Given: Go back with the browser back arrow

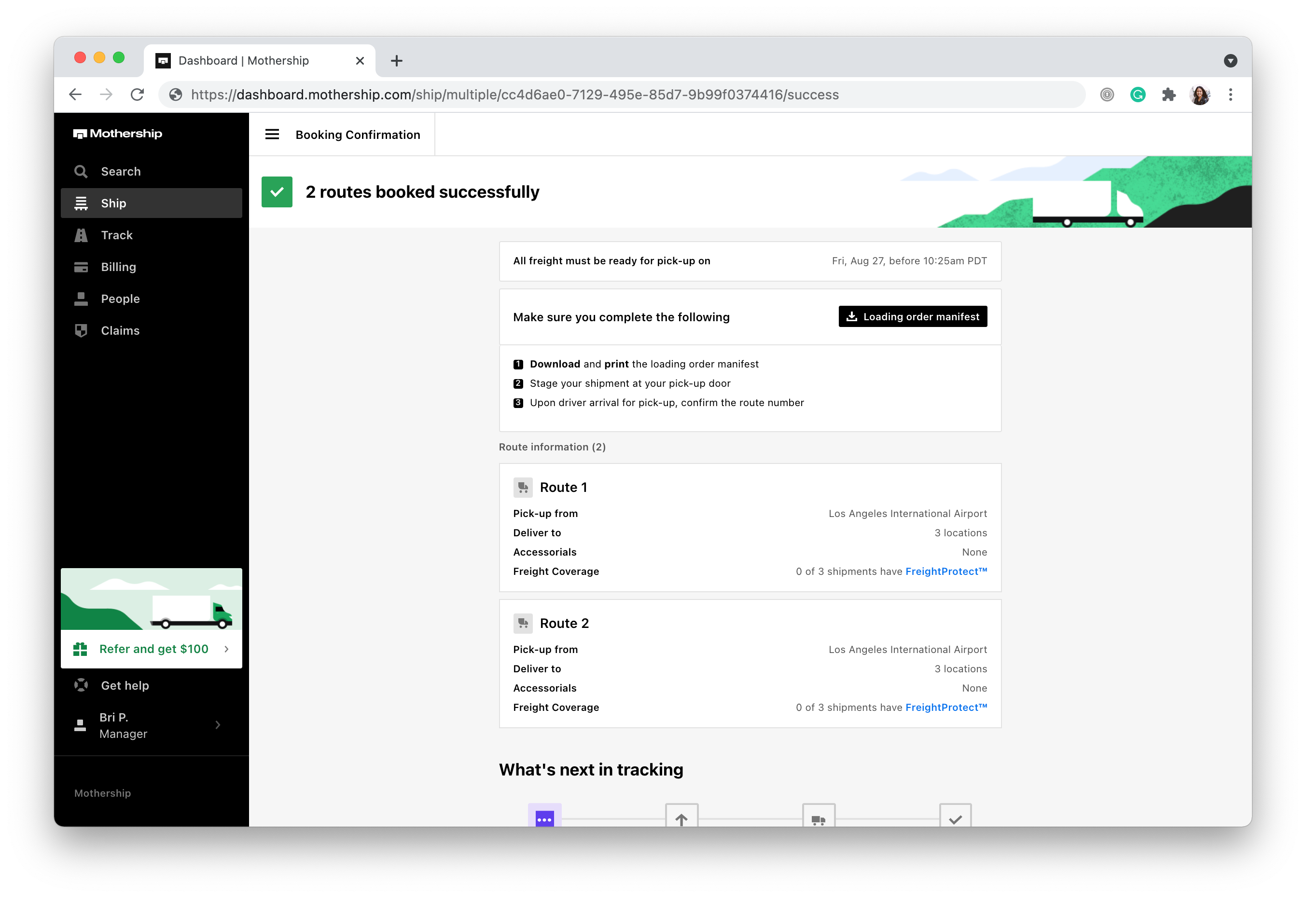Looking at the screenshot, I should (75, 95).
